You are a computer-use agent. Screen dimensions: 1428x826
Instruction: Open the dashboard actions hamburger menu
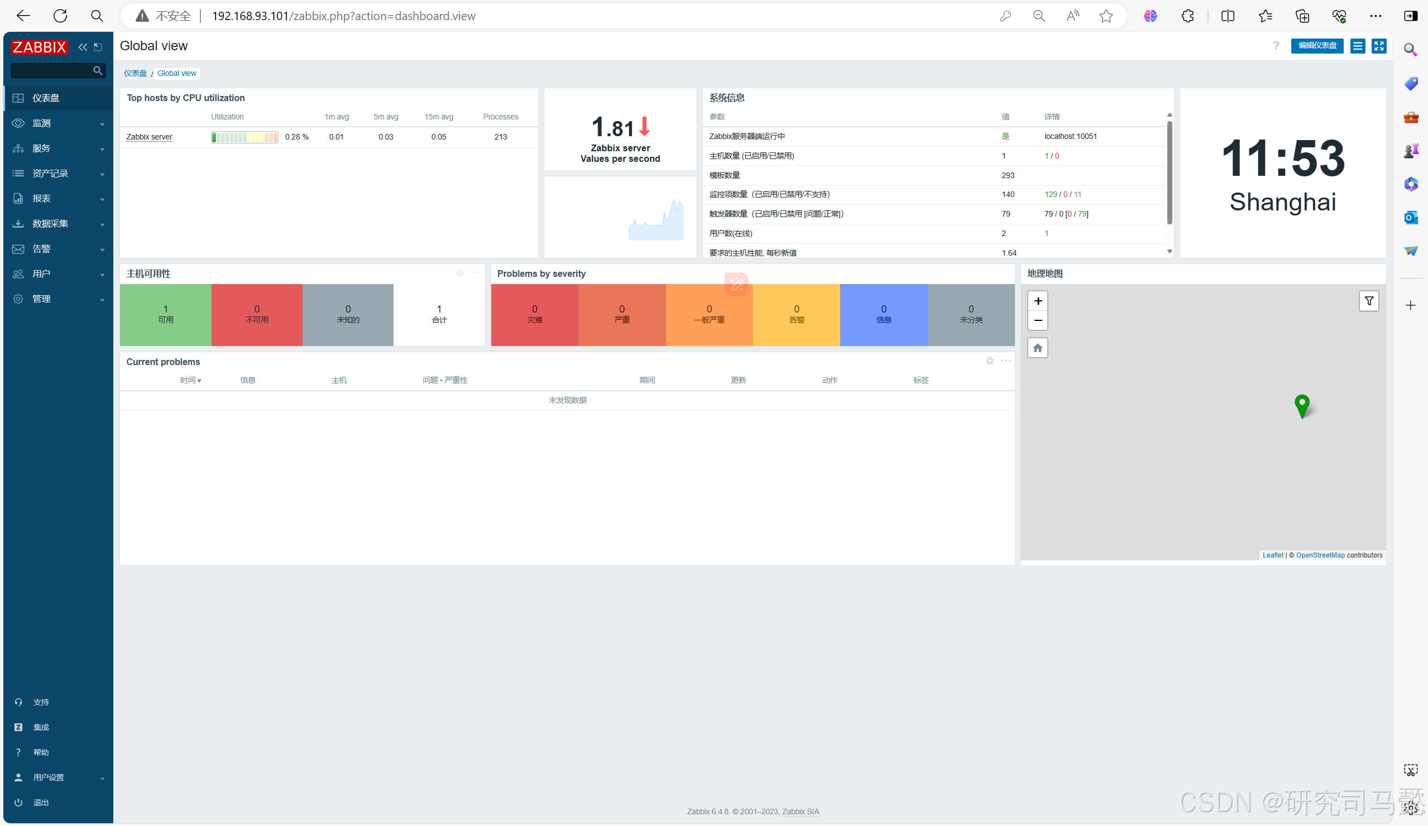tap(1358, 46)
